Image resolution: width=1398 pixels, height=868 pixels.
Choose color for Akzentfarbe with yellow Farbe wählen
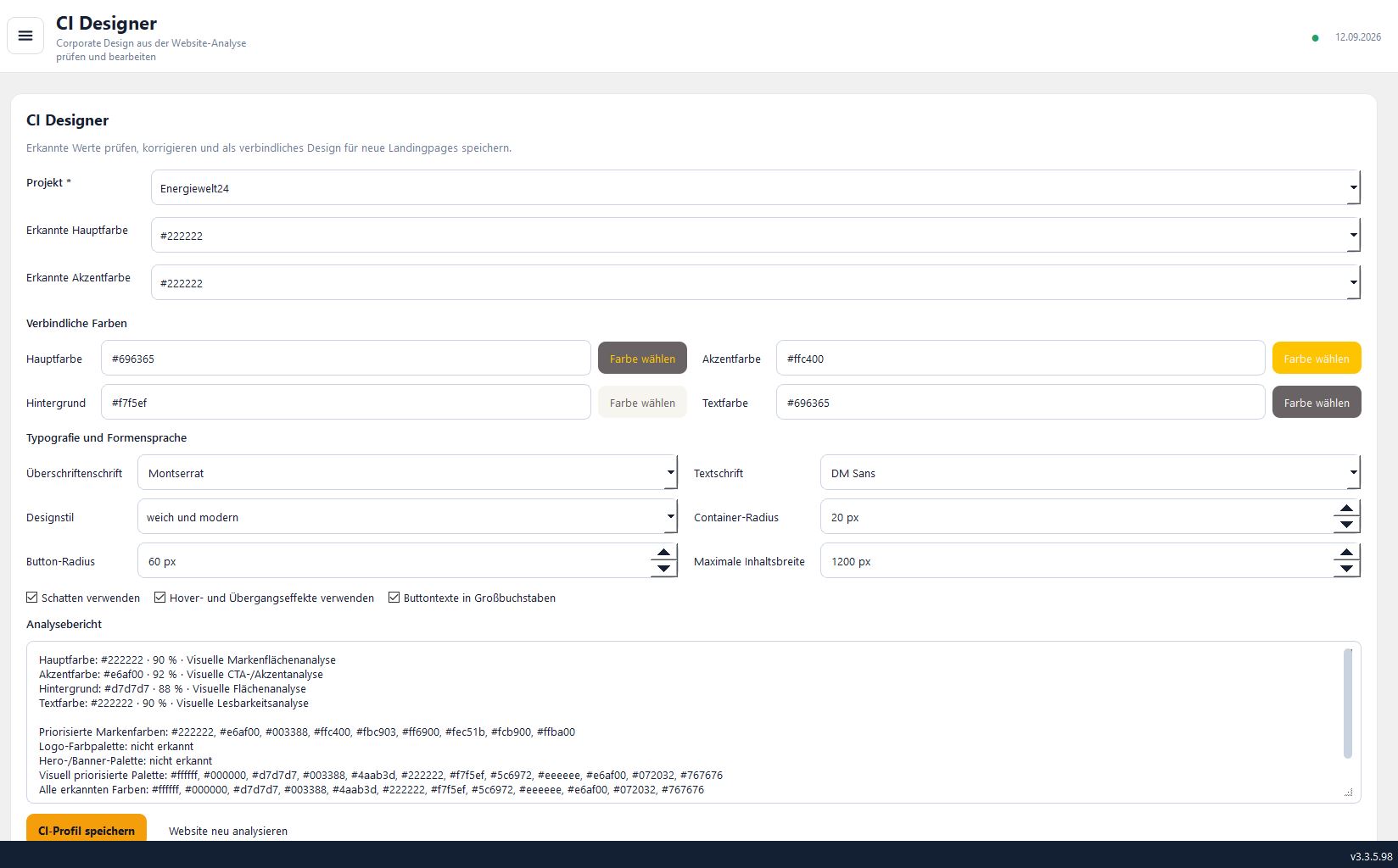(1317, 358)
